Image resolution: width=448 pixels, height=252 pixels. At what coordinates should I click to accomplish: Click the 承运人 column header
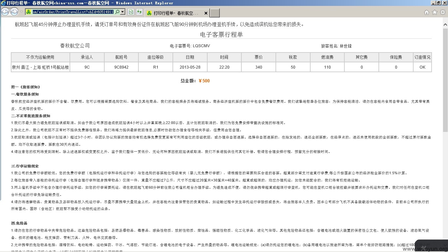coord(87,57)
